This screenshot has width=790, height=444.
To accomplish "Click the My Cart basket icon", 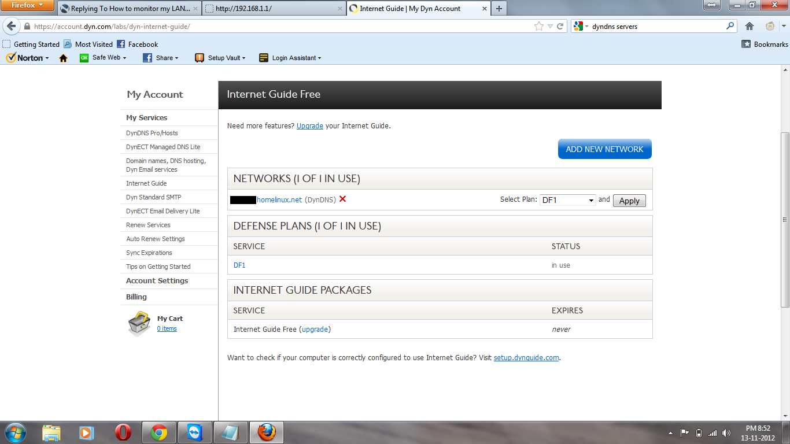I will 139,324.
